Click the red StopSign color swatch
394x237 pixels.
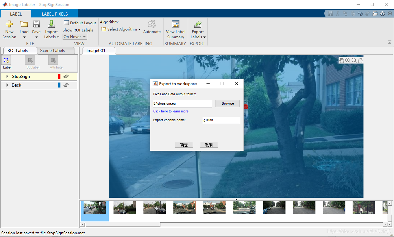point(59,76)
